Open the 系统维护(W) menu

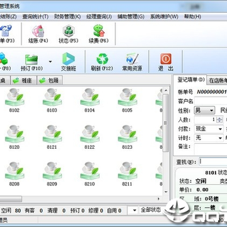click(x=164, y=16)
